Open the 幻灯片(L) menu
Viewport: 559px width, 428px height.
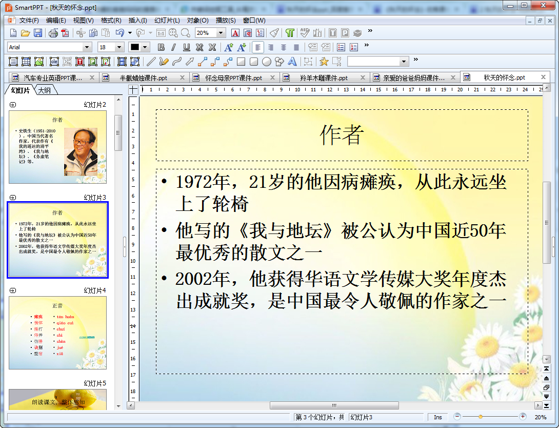tap(167, 21)
